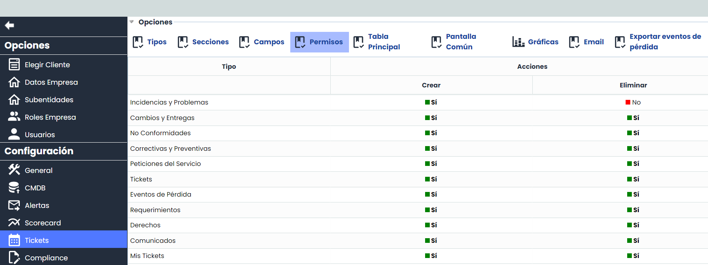Screen dimensions: 708x265
Task: Toggle Crear permission for Cambios y Entregas
Action: (431, 118)
